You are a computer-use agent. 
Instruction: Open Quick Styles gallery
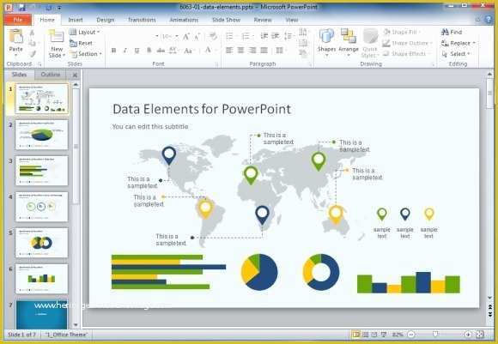pos(370,44)
